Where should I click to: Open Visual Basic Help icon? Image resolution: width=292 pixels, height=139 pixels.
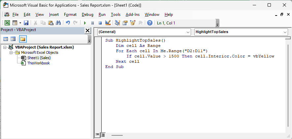coord(150,23)
